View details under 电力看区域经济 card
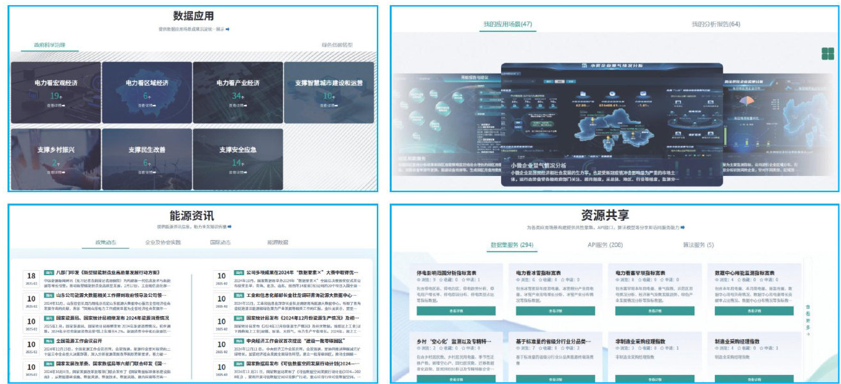 click(x=147, y=105)
